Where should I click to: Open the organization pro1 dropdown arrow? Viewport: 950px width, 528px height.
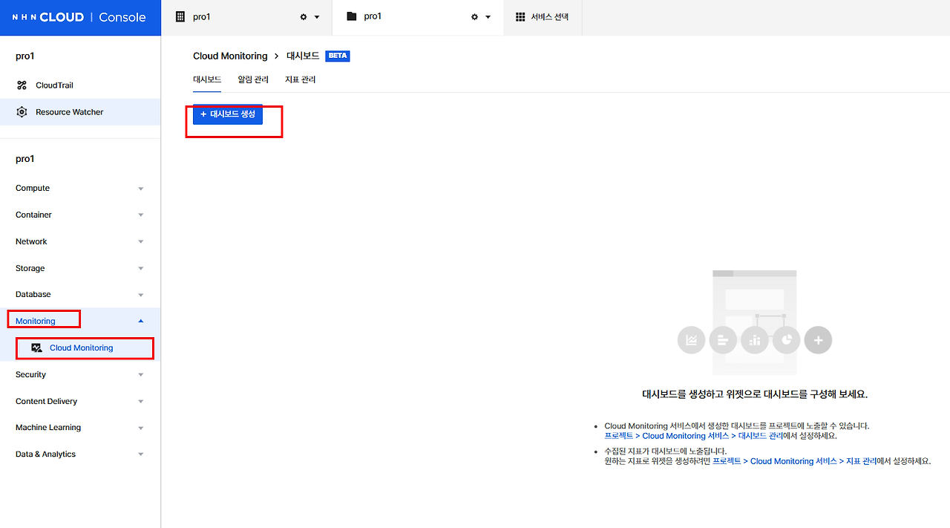coord(317,17)
